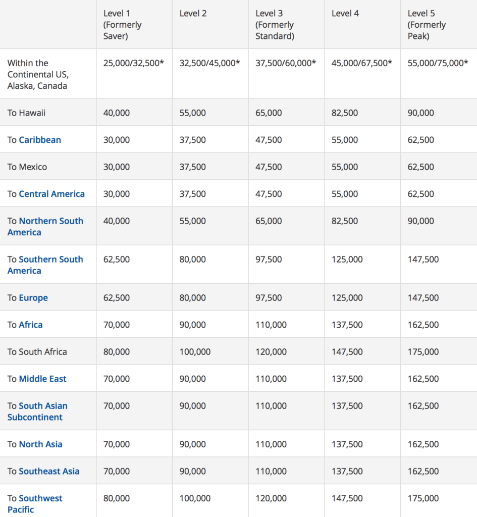Click the Southeast Asia link

click(x=49, y=471)
